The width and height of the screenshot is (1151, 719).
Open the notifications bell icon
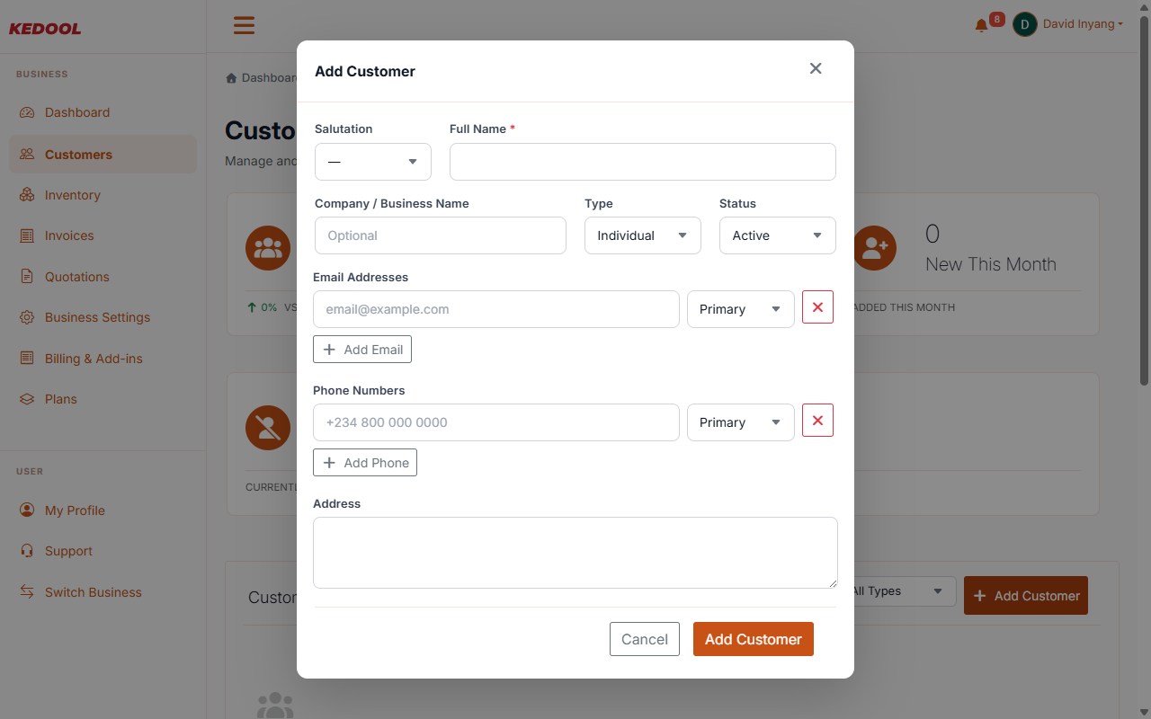[981, 25]
